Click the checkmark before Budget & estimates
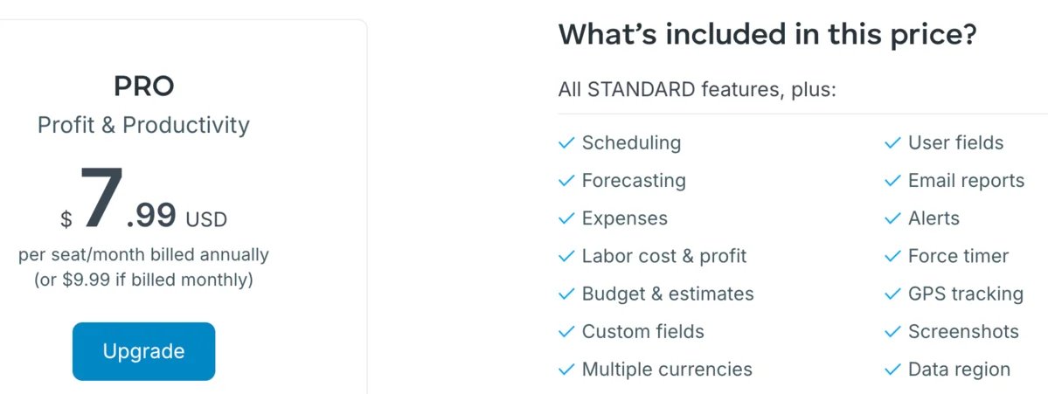 (566, 294)
